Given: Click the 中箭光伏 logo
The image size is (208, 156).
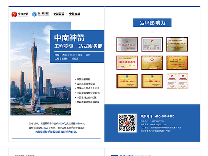Looking at the screenshot, I should [x=74, y=14].
